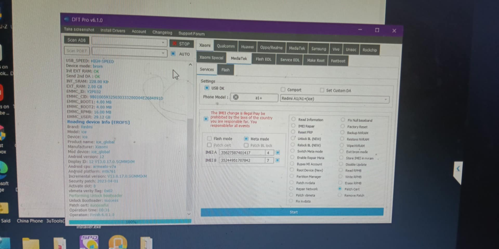
Task: Select Fix Null baseband option
Action: pos(343,120)
